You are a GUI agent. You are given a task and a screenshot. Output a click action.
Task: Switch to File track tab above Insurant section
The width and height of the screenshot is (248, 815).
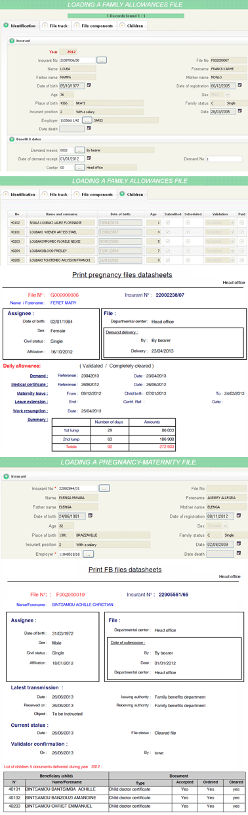54,26
